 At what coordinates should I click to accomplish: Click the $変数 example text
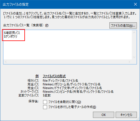point(47,95)
